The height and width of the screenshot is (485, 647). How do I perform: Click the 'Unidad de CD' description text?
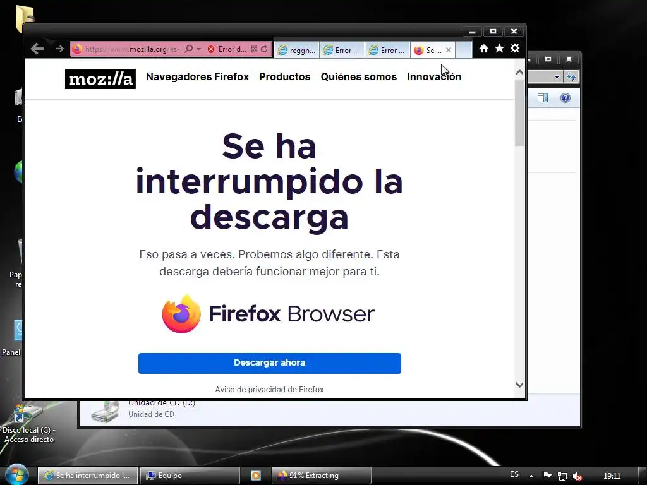151,414
